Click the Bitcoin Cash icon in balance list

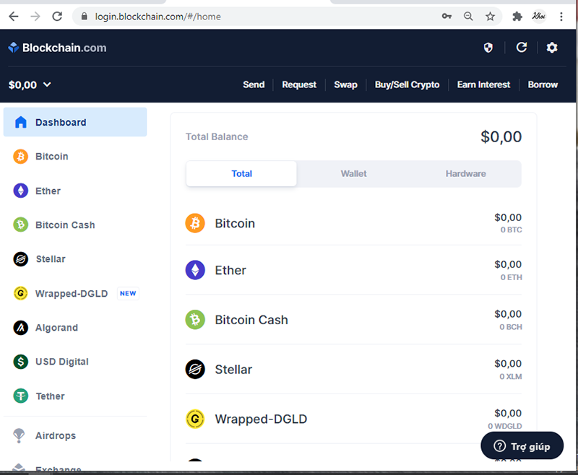pos(195,320)
